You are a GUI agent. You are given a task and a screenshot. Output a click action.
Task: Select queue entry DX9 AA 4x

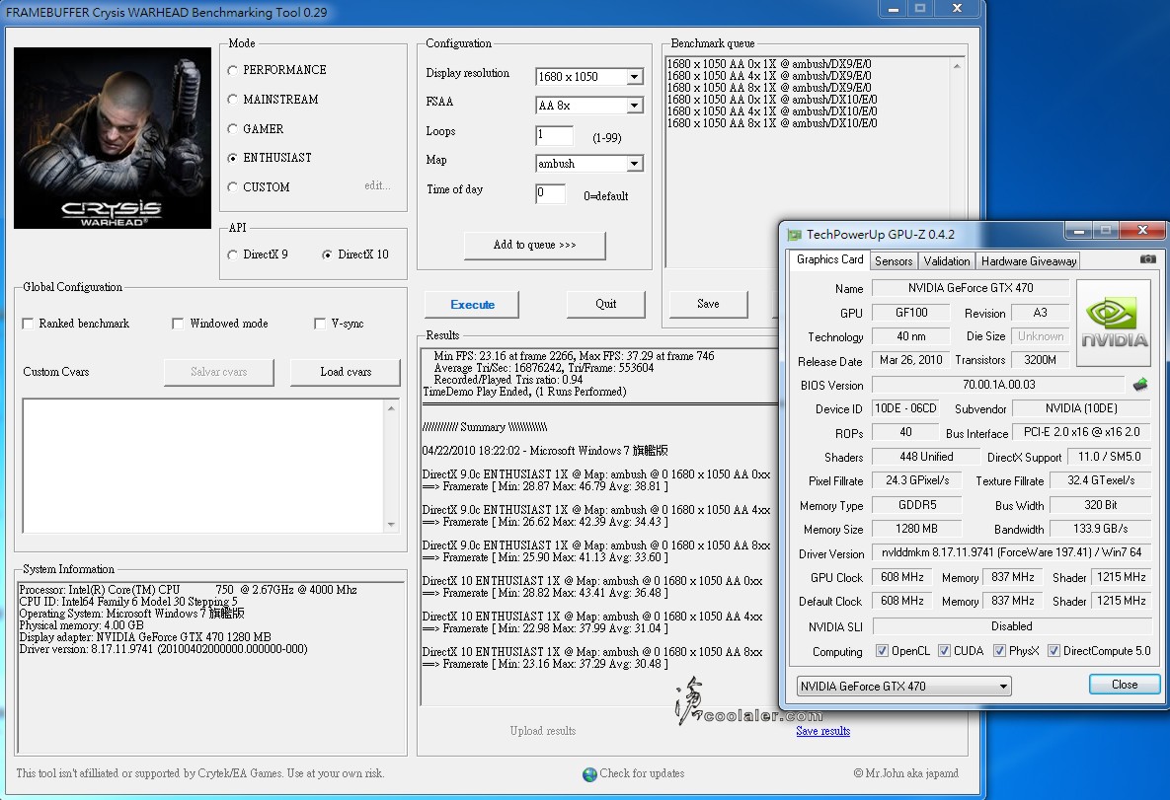[768, 76]
